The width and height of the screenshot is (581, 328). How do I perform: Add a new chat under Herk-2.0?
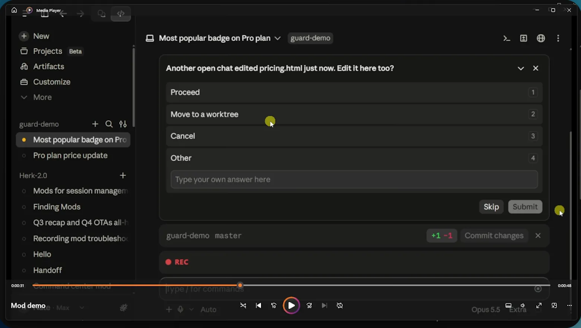(123, 175)
